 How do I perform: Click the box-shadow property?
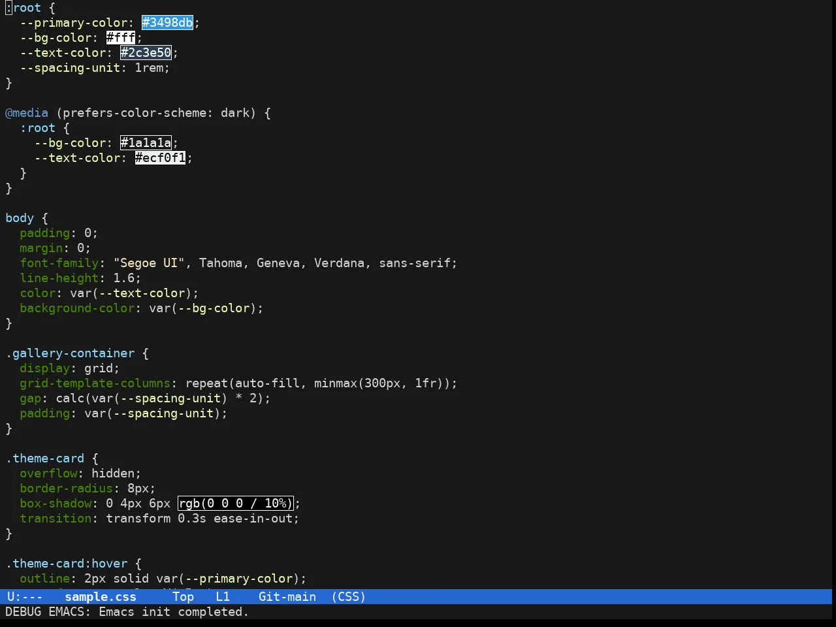pos(56,504)
